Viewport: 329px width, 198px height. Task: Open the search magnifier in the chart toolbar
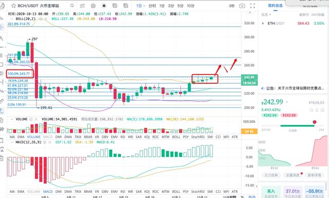click(72, 6)
